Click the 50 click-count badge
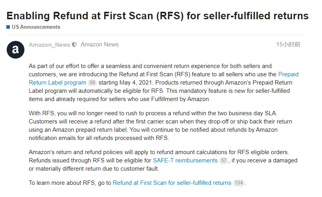322x197 pixels. 92,83
